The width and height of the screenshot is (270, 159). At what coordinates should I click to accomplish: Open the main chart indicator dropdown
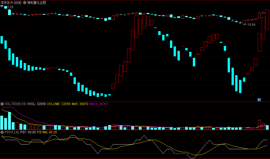point(25,3)
